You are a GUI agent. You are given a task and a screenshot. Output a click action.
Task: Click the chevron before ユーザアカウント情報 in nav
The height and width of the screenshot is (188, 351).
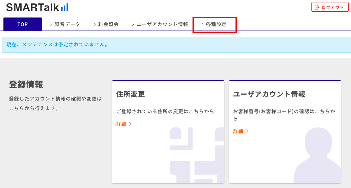(x=133, y=24)
